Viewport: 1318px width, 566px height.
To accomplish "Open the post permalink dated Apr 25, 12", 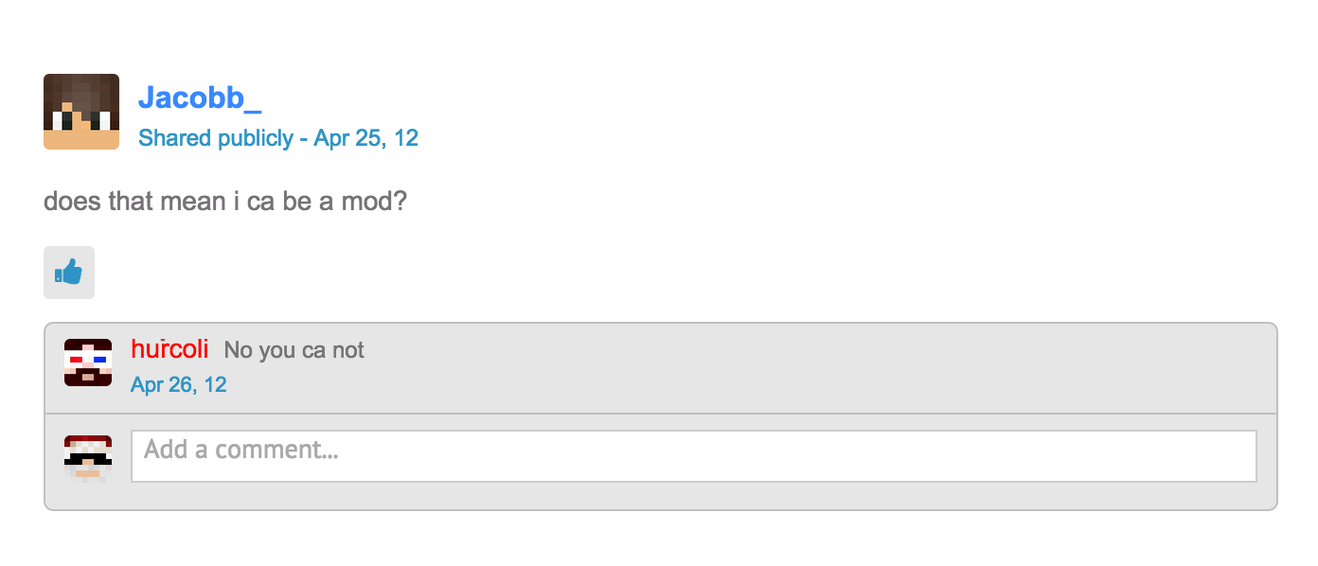I will pos(366,138).
